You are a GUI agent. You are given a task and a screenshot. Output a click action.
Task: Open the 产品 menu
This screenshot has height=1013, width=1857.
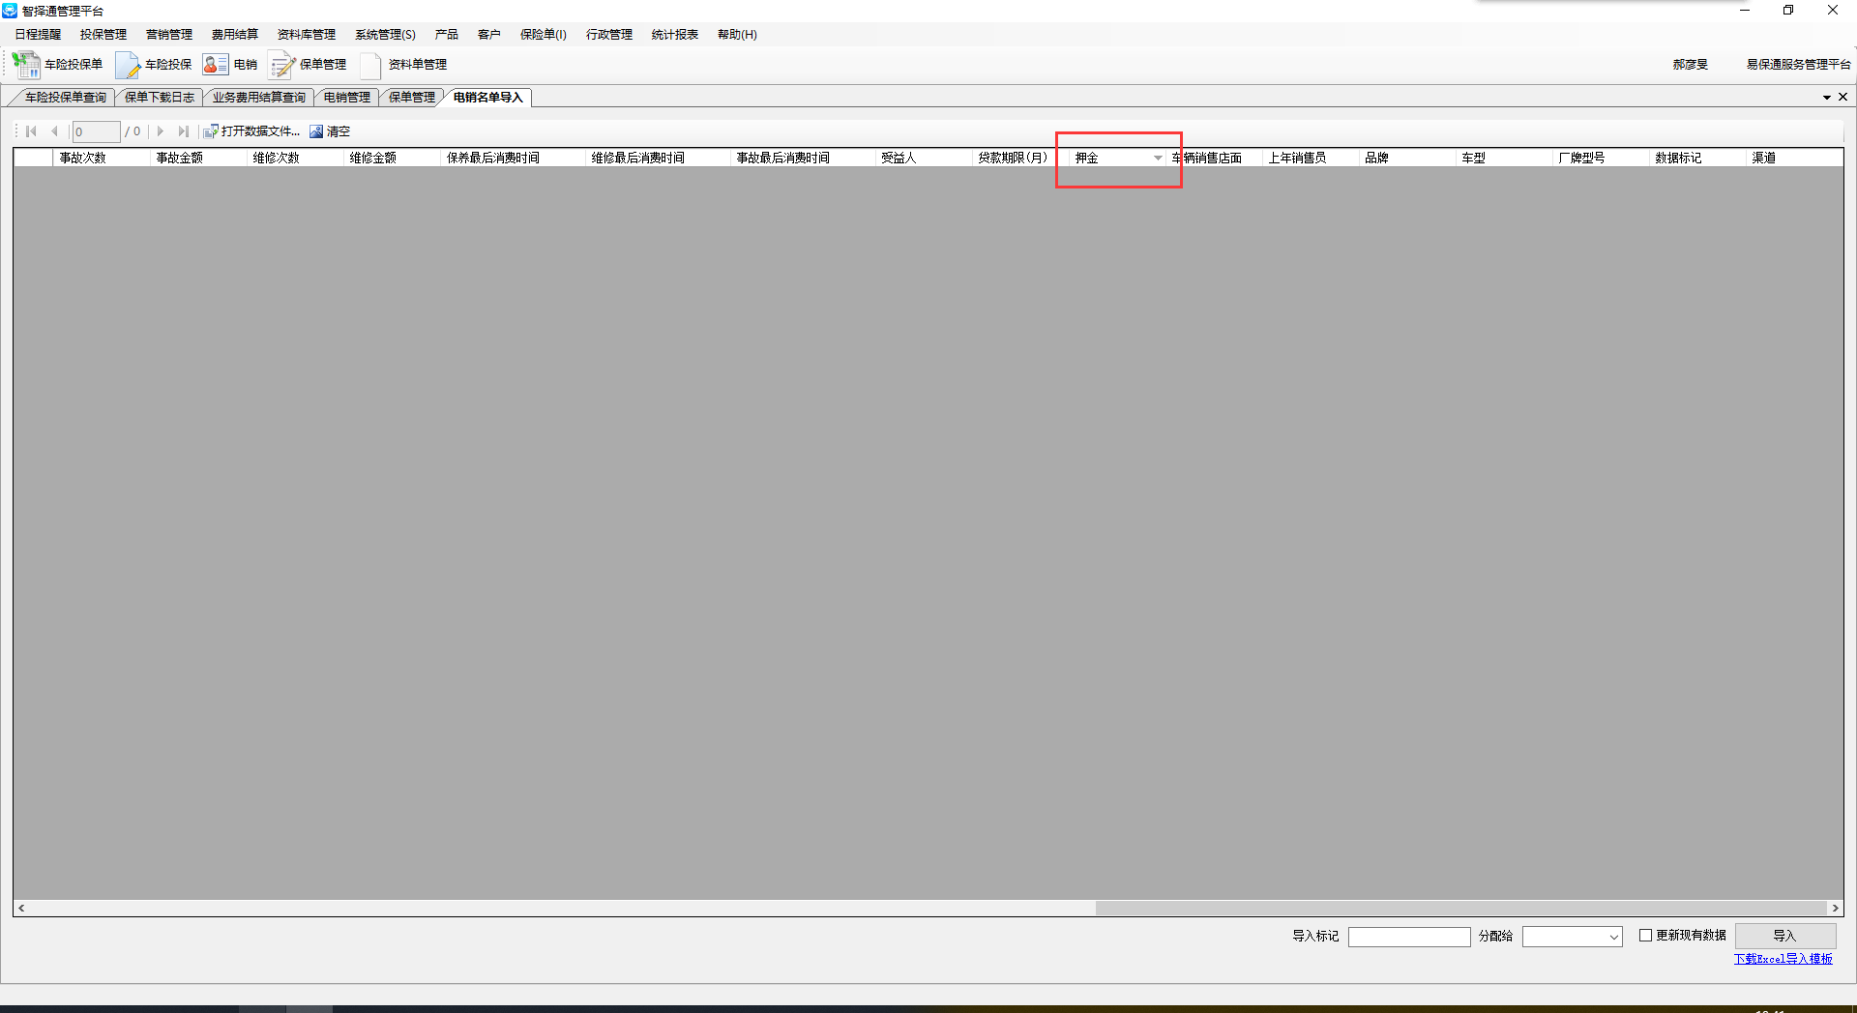[447, 35]
